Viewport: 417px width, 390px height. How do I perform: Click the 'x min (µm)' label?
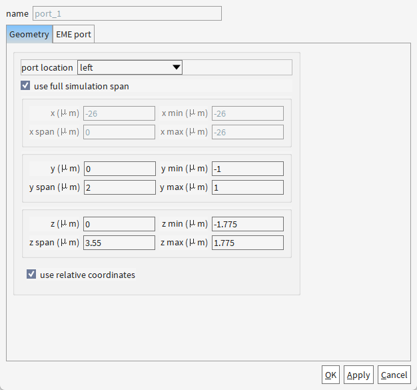click(x=185, y=113)
